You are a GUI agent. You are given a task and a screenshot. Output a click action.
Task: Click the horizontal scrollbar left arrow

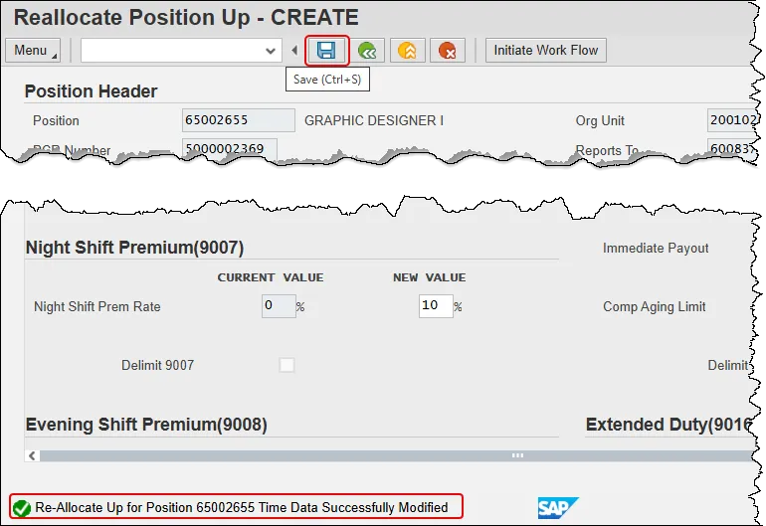coord(32,455)
